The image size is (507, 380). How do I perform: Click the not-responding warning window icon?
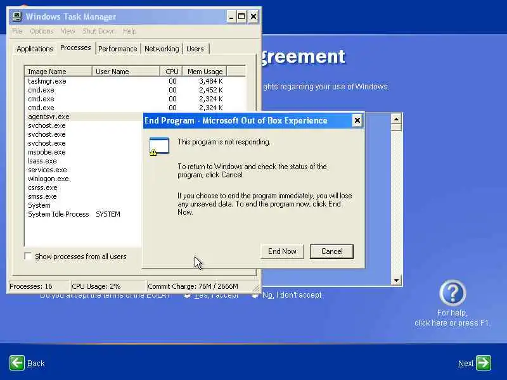coord(159,146)
